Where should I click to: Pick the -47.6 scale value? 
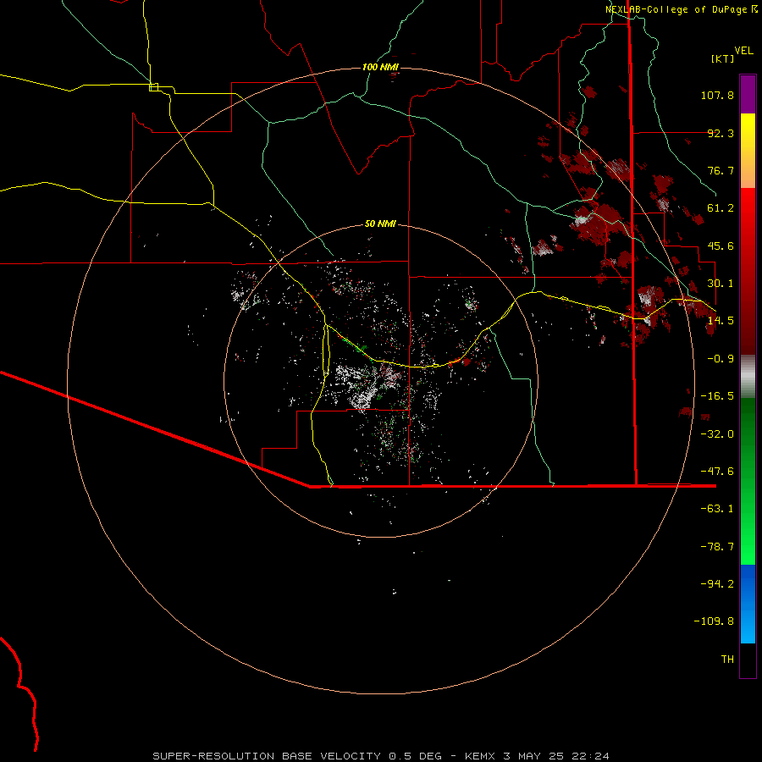point(717,472)
